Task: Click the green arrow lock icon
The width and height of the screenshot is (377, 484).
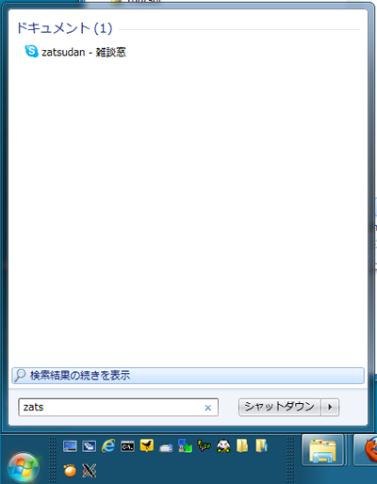Action: [185, 445]
